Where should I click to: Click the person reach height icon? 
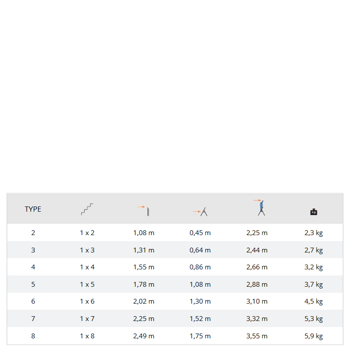(261, 208)
